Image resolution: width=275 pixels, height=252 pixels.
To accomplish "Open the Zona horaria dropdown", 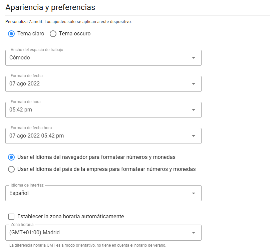I will click(x=100, y=232).
